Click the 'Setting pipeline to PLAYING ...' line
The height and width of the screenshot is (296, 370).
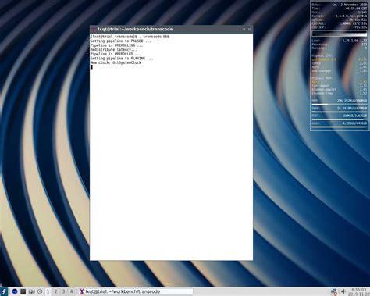[122, 59]
